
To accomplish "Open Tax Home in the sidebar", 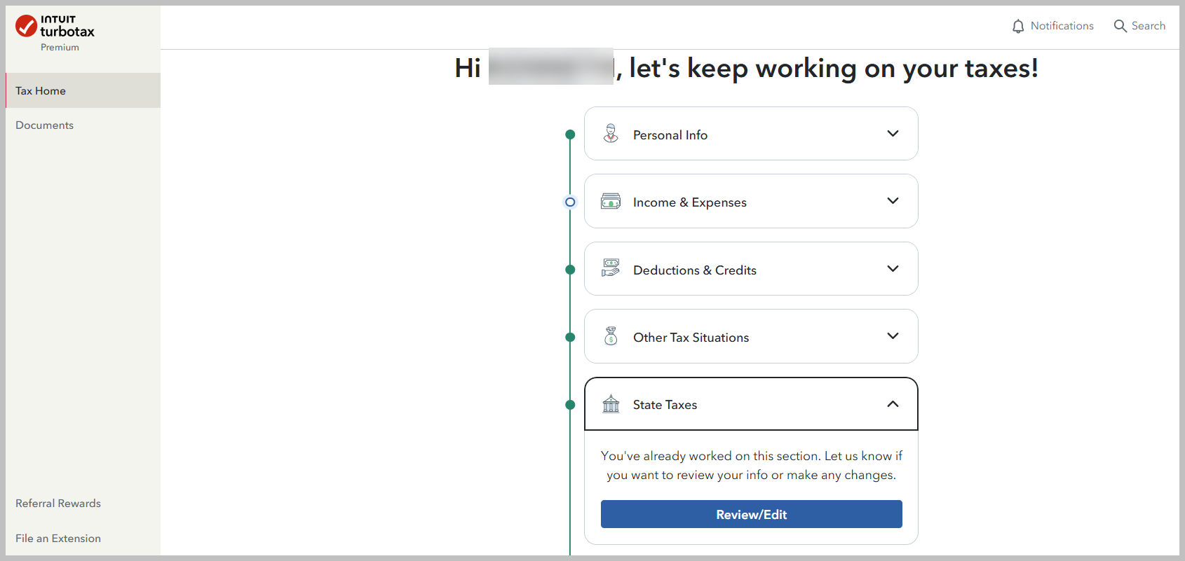I will pyautogui.click(x=41, y=91).
